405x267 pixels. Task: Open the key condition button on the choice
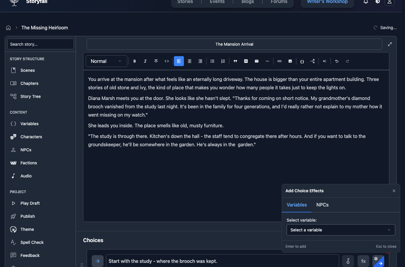(x=348, y=261)
